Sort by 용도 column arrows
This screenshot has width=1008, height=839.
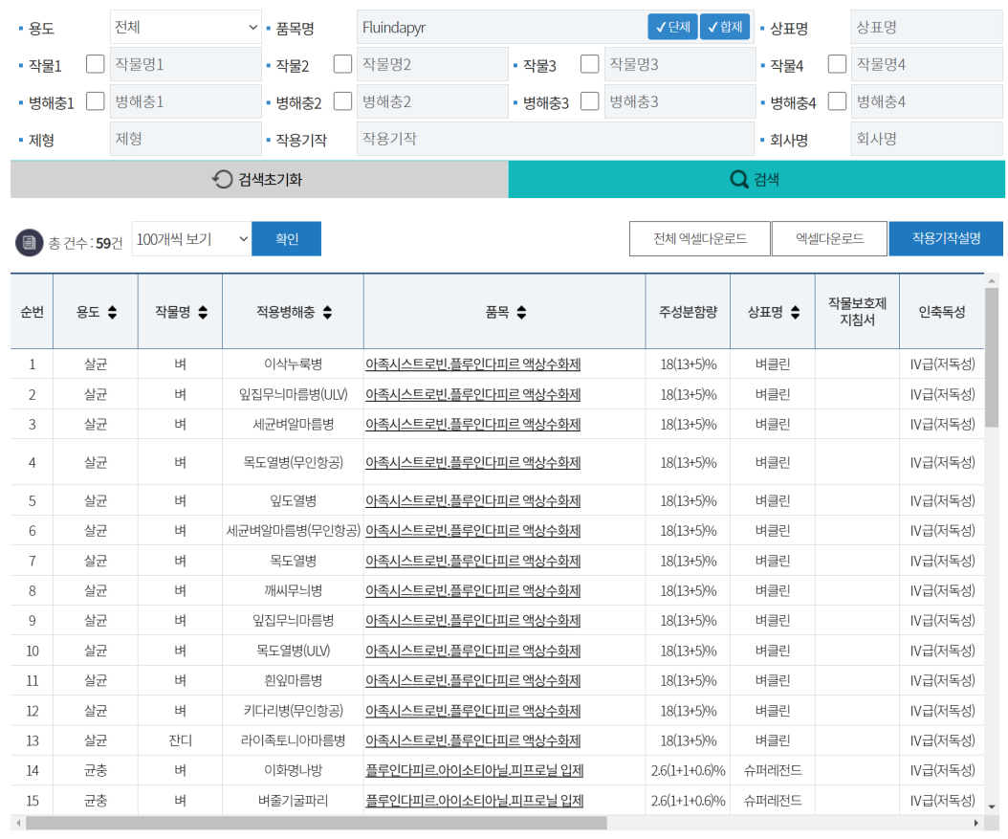113,313
